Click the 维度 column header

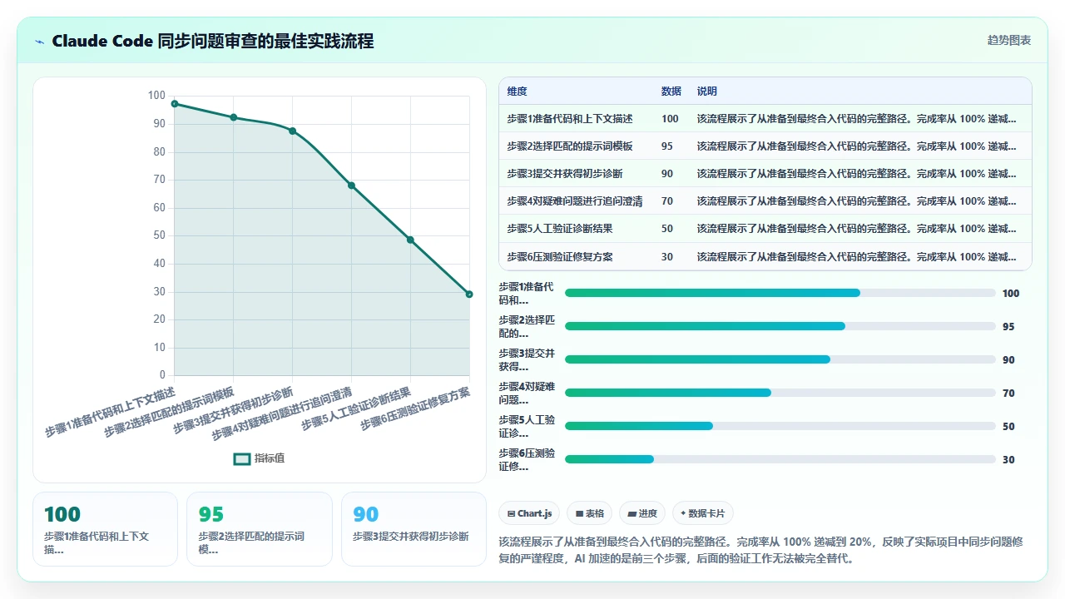[x=517, y=92]
